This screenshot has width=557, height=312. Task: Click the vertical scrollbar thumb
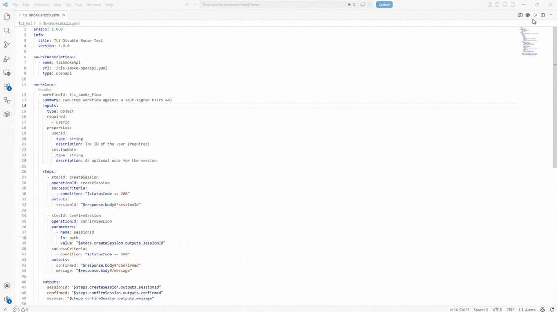point(555,97)
